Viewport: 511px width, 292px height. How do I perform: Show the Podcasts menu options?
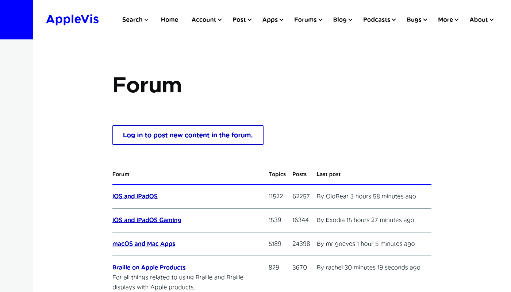[x=379, y=20]
